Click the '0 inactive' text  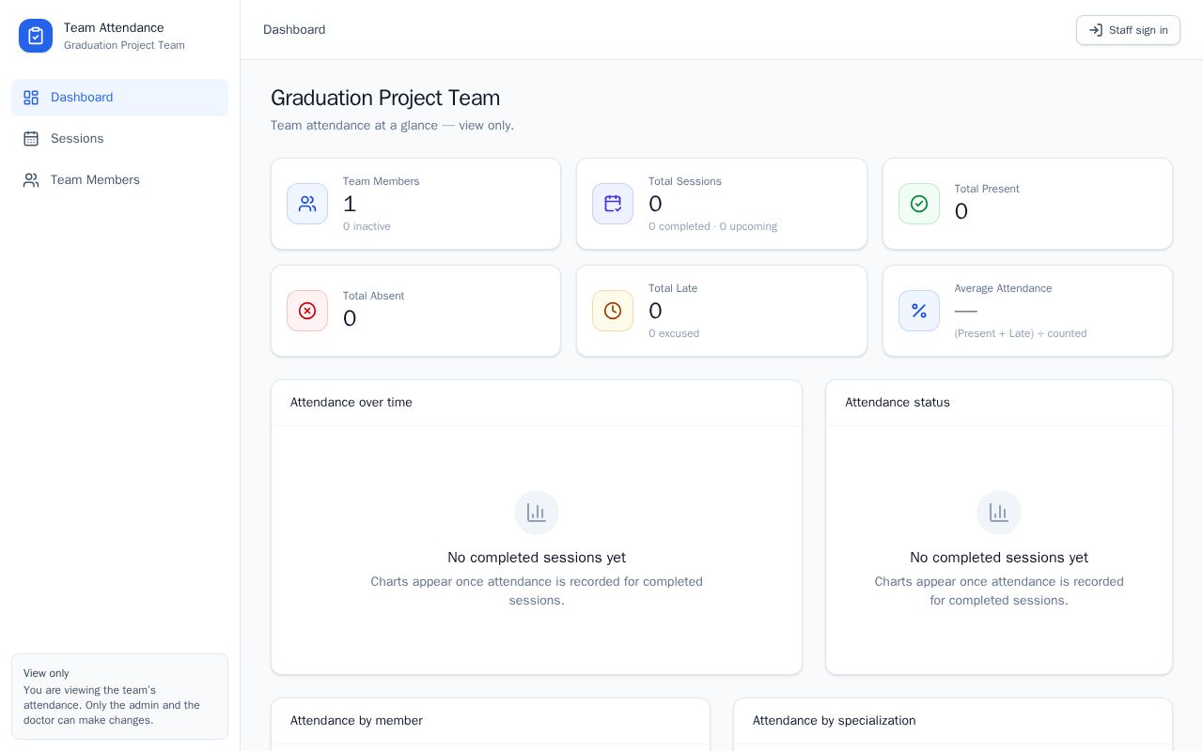pos(367,226)
